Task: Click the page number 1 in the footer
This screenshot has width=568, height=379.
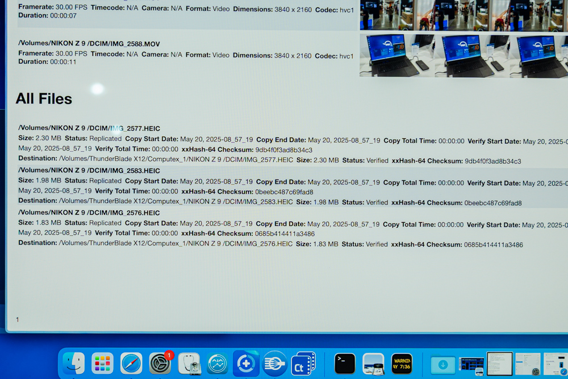Action: pos(18,319)
